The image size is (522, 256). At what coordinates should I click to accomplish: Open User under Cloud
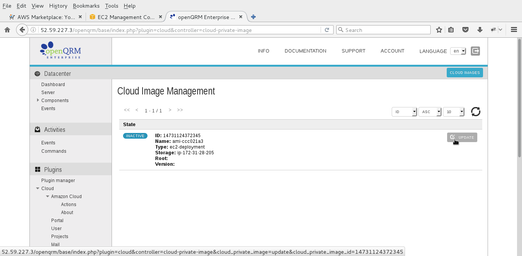(57, 228)
